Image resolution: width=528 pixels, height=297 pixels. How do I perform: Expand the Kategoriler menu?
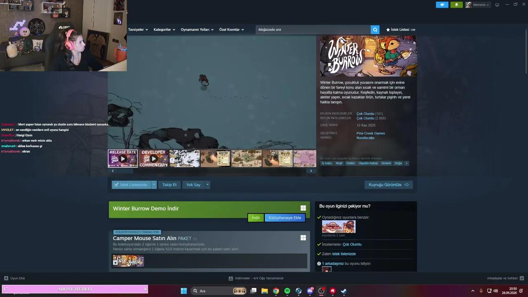(x=164, y=30)
